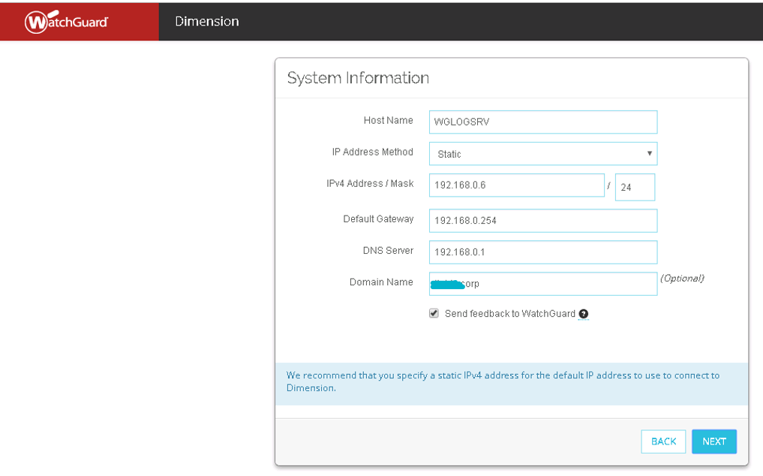Click the System Information heading
Viewport: 763px width, 476px height.
358,78
